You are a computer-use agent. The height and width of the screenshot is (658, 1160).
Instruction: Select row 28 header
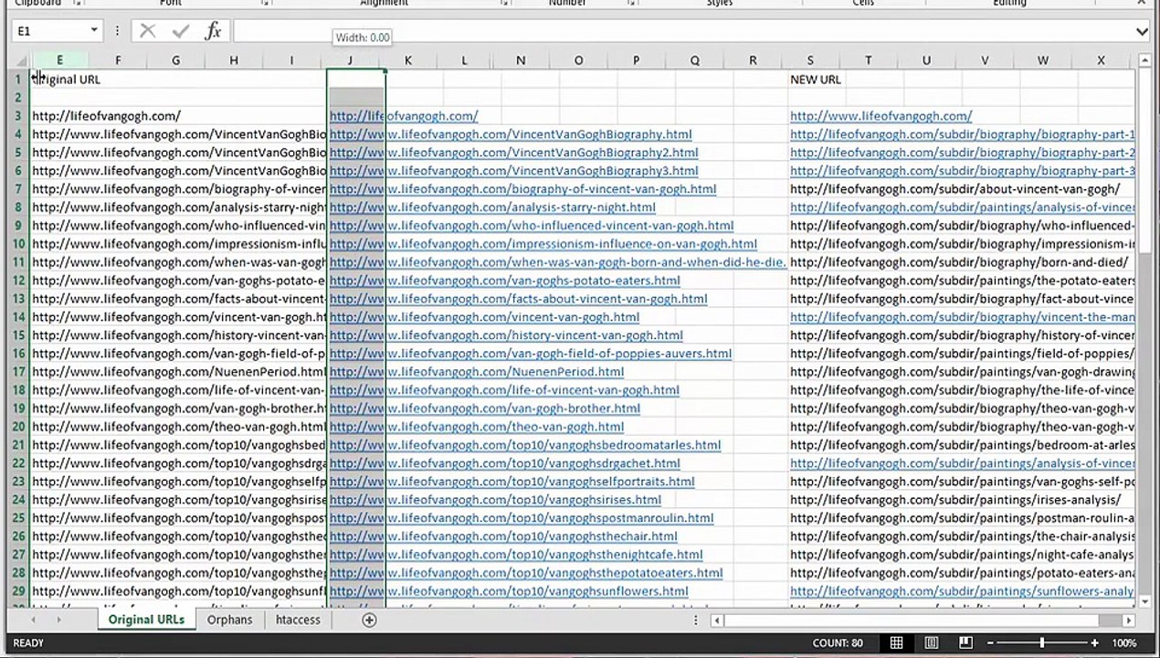point(17,573)
